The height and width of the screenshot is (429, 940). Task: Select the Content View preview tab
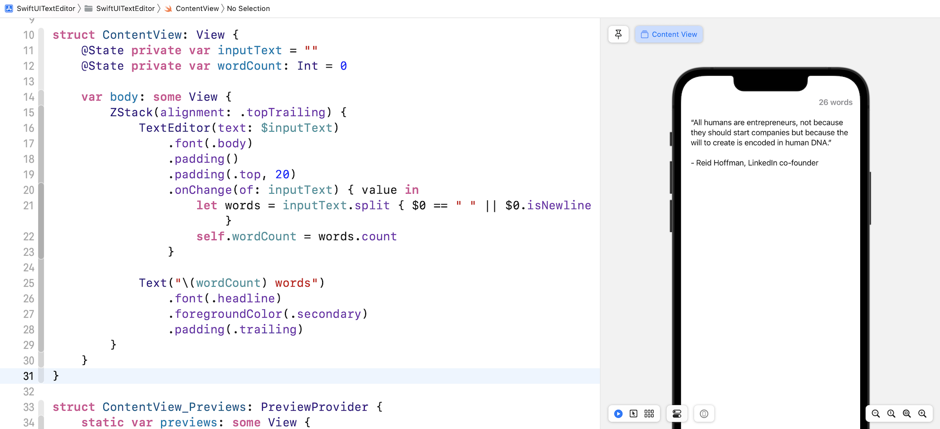[x=669, y=34]
